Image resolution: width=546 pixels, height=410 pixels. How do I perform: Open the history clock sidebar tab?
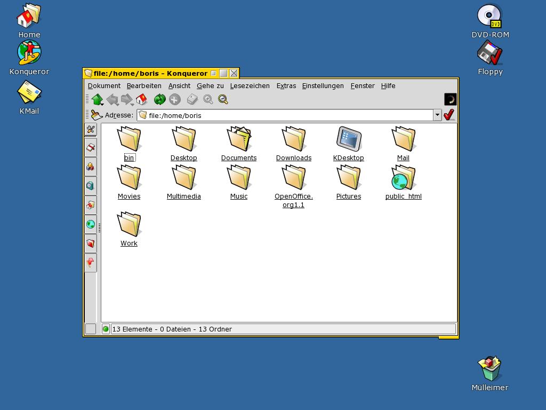pyautogui.click(x=91, y=185)
